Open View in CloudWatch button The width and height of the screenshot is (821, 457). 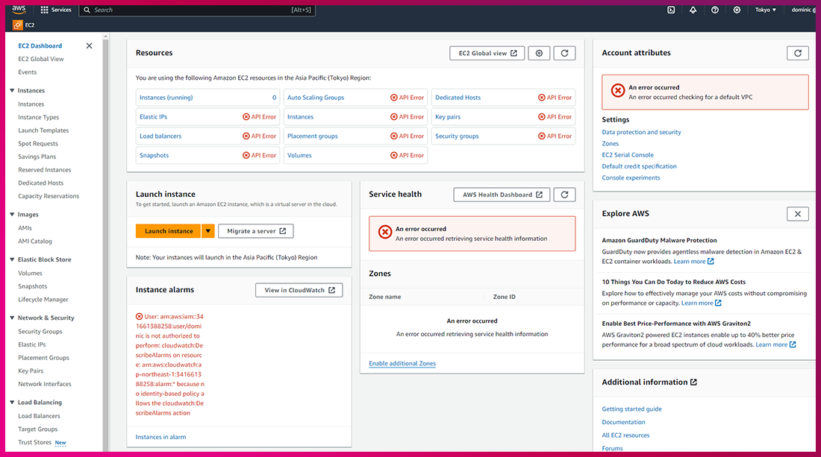pyautogui.click(x=299, y=290)
